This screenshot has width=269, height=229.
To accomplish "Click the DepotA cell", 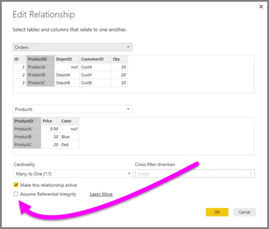I will [x=67, y=75].
